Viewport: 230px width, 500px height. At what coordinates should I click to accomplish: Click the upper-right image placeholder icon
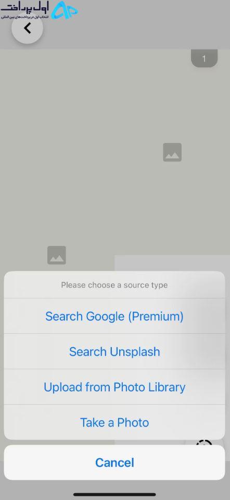(172, 152)
